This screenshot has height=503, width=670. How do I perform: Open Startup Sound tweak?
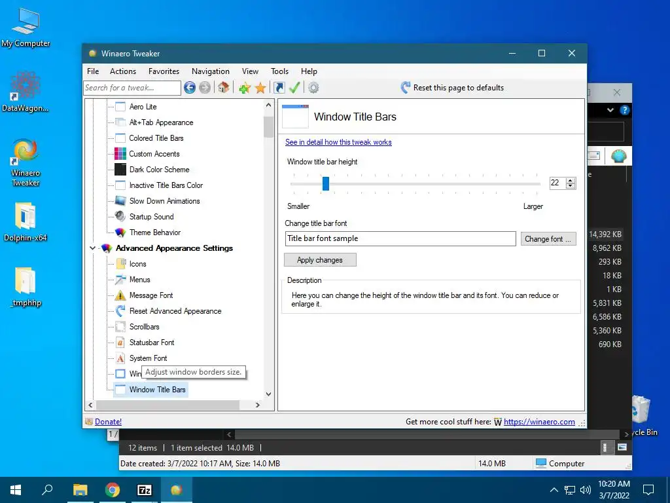(151, 216)
